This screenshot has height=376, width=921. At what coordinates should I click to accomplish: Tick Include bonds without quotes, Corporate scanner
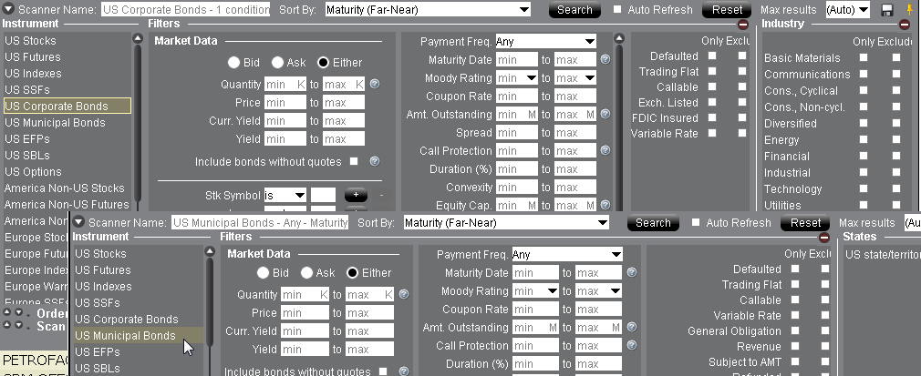[354, 161]
